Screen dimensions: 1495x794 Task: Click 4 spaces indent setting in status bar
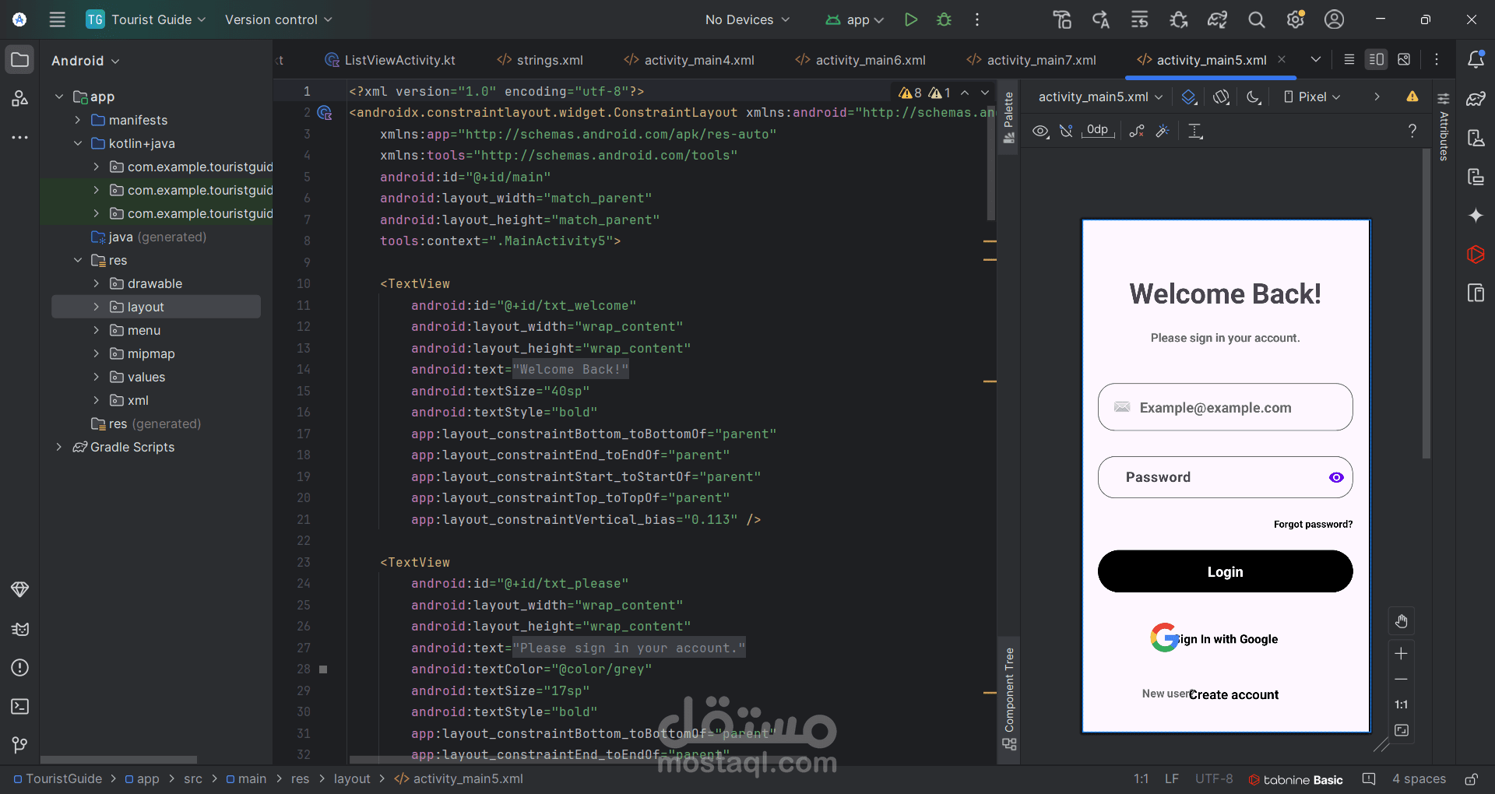1419,779
